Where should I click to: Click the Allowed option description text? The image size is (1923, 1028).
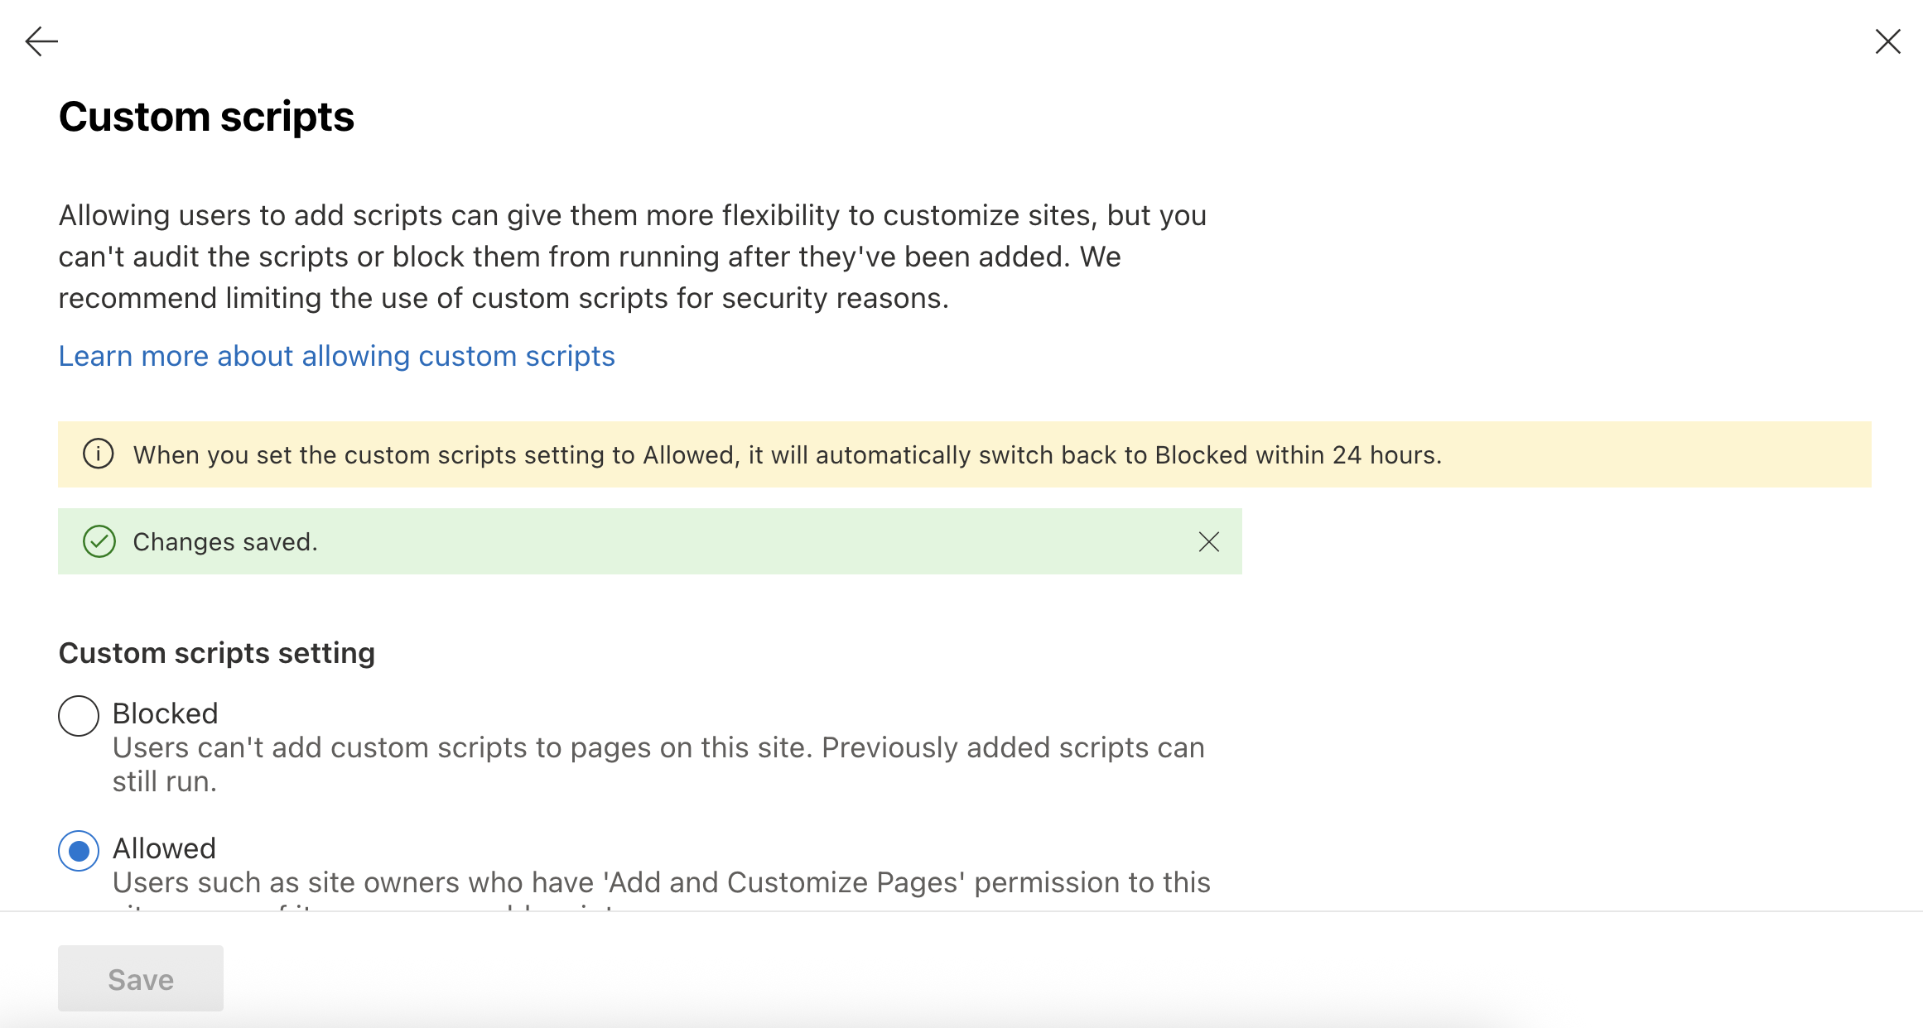tap(661, 882)
